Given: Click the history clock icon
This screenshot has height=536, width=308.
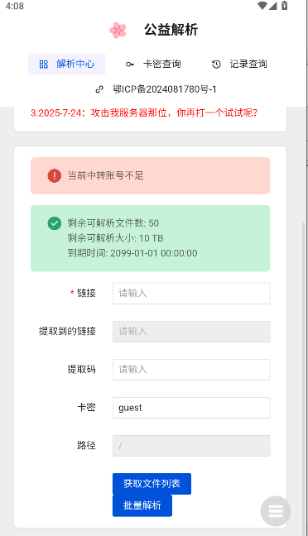Looking at the screenshot, I should click(216, 64).
